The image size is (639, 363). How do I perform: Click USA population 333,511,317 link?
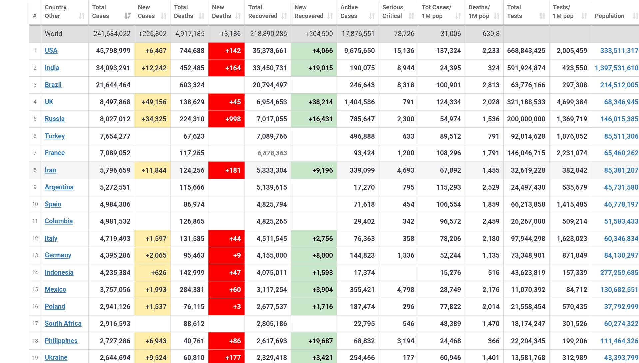(x=619, y=51)
